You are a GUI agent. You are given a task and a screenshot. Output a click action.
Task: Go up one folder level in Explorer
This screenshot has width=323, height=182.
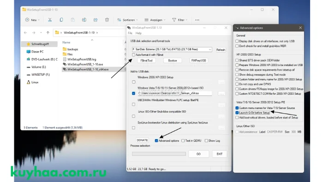coord(48,33)
